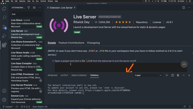Click the Spotlight search icon in menu bar
This screenshot has height=109, width=193.
click(x=187, y=1)
